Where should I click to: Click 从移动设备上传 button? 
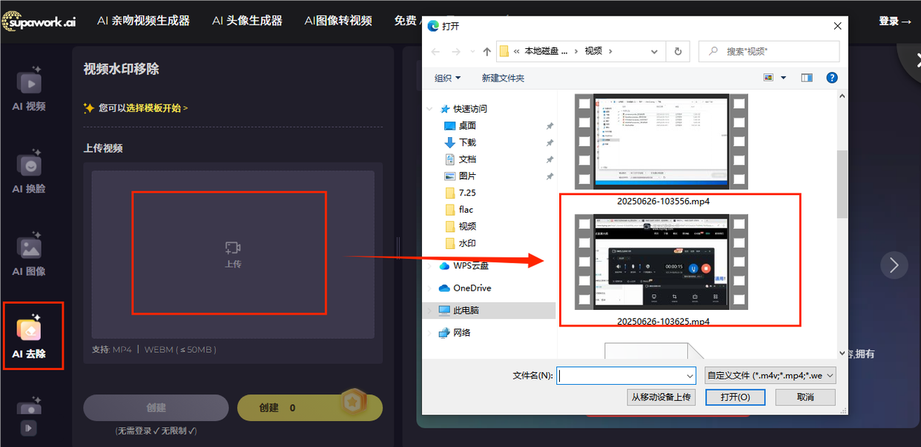pos(661,397)
